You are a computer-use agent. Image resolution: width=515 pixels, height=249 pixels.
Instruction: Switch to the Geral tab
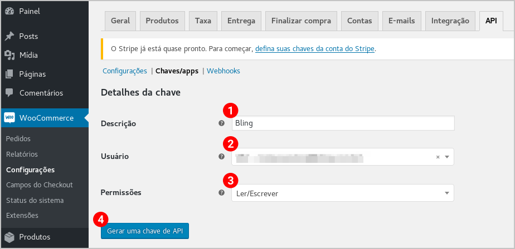120,21
